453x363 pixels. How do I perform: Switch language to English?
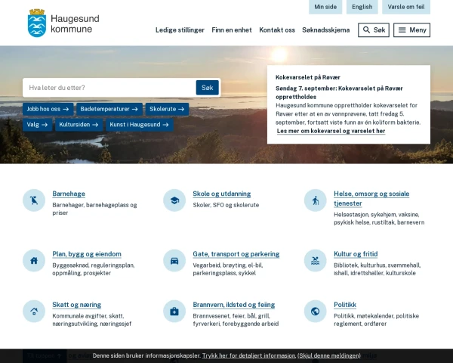click(x=362, y=7)
